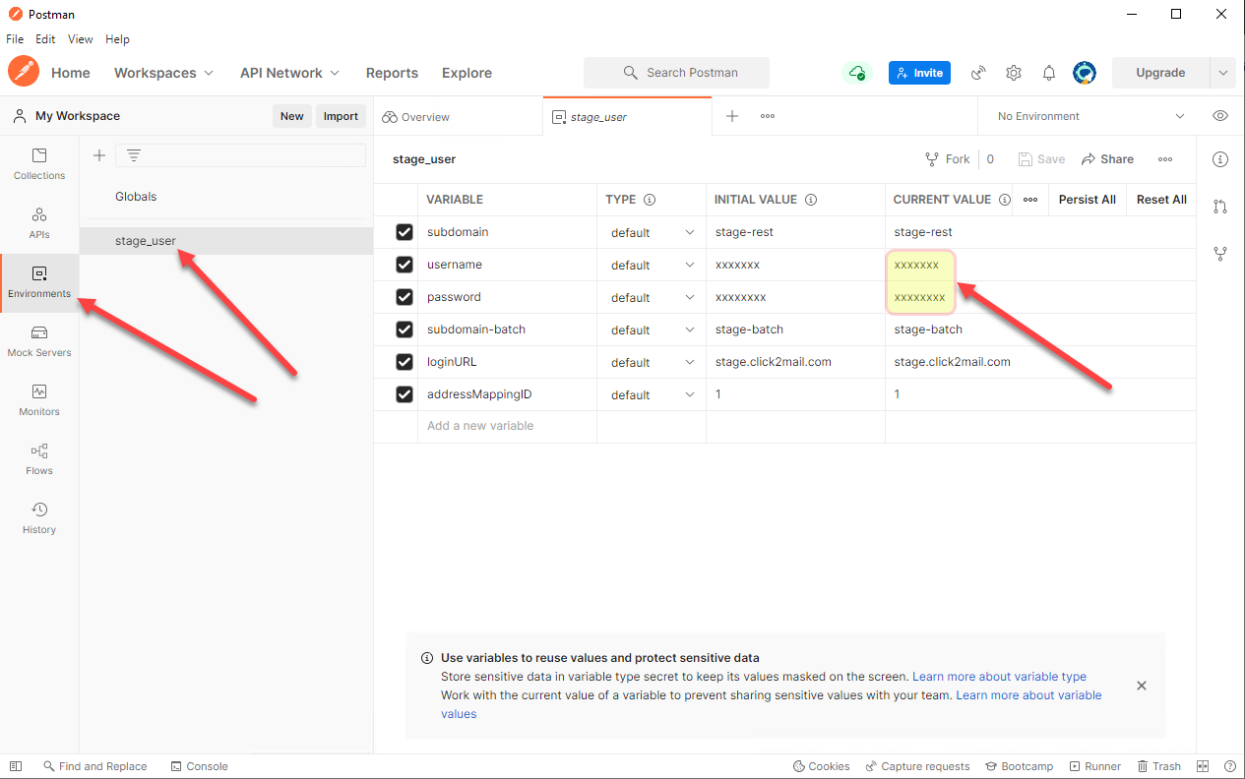Uncheck the subdomain-batch variable checkbox
Viewport: 1245px width, 779px height.
[405, 330]
